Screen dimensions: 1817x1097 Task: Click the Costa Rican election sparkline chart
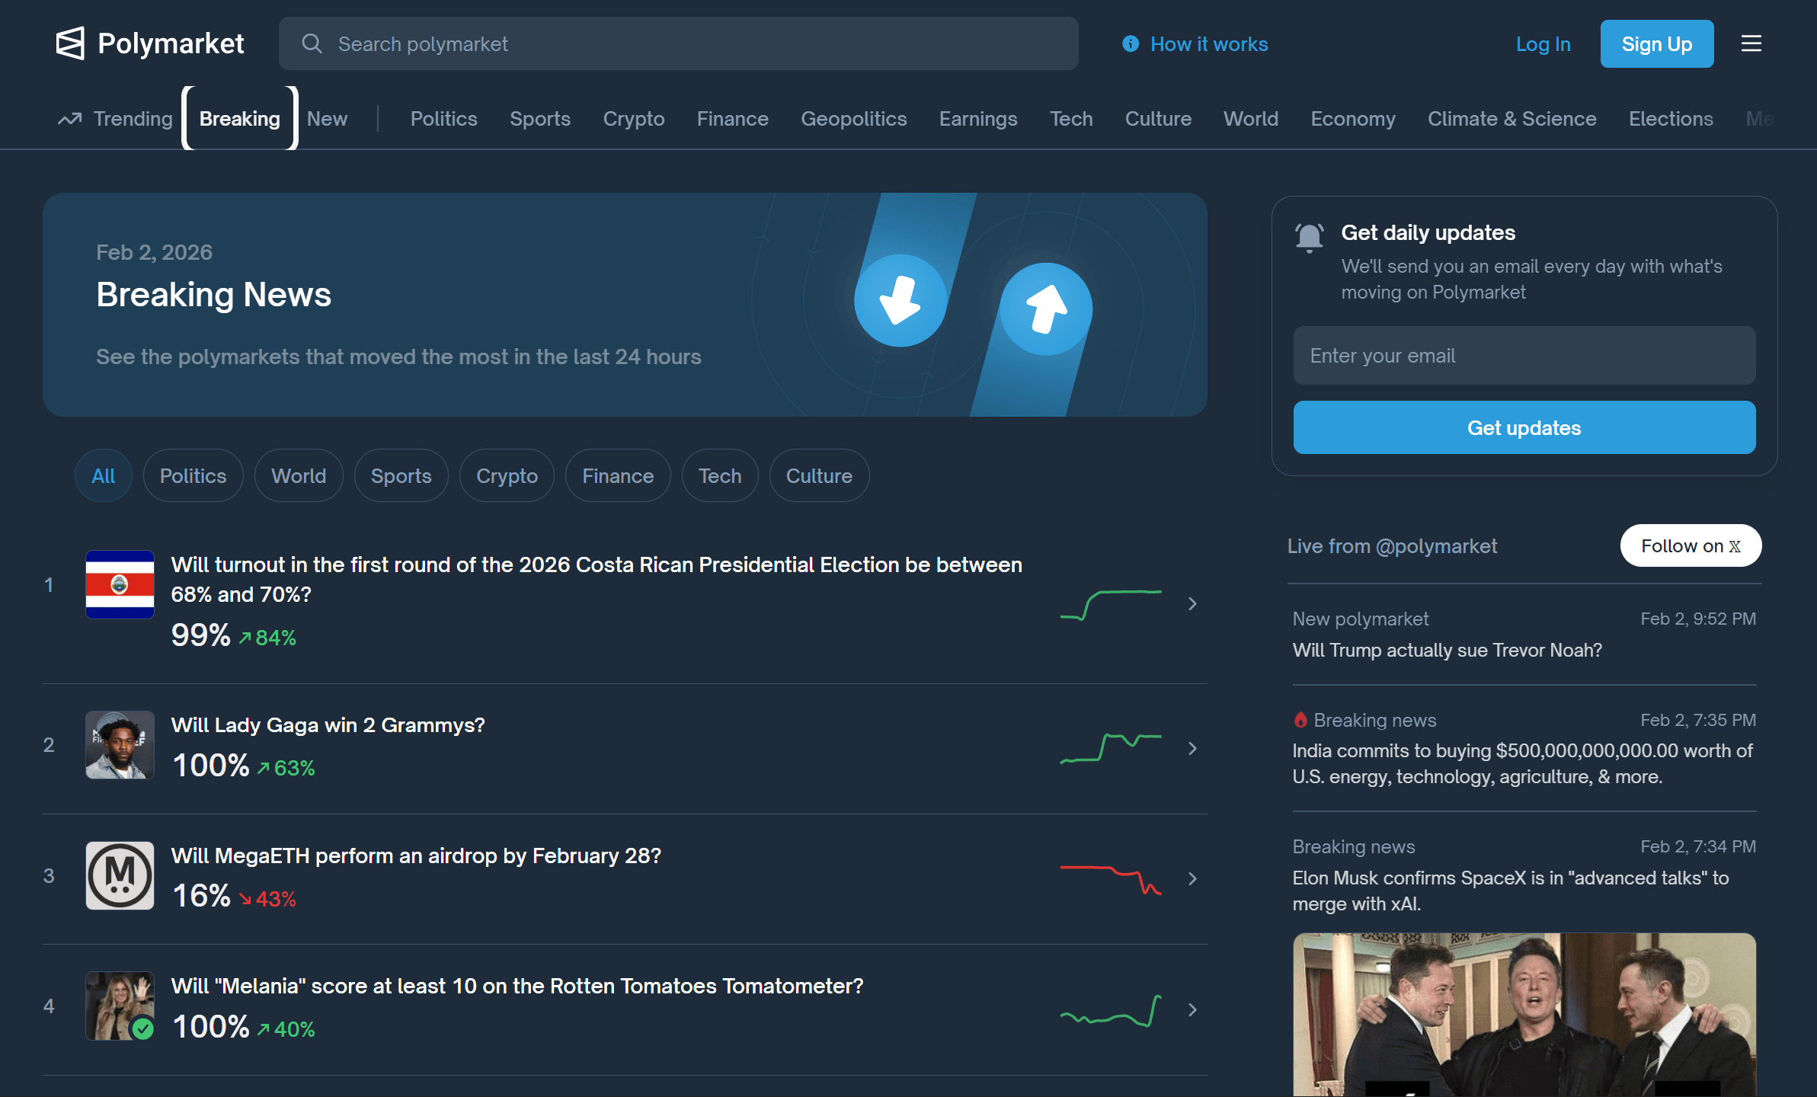click(x=1111, y=604)
